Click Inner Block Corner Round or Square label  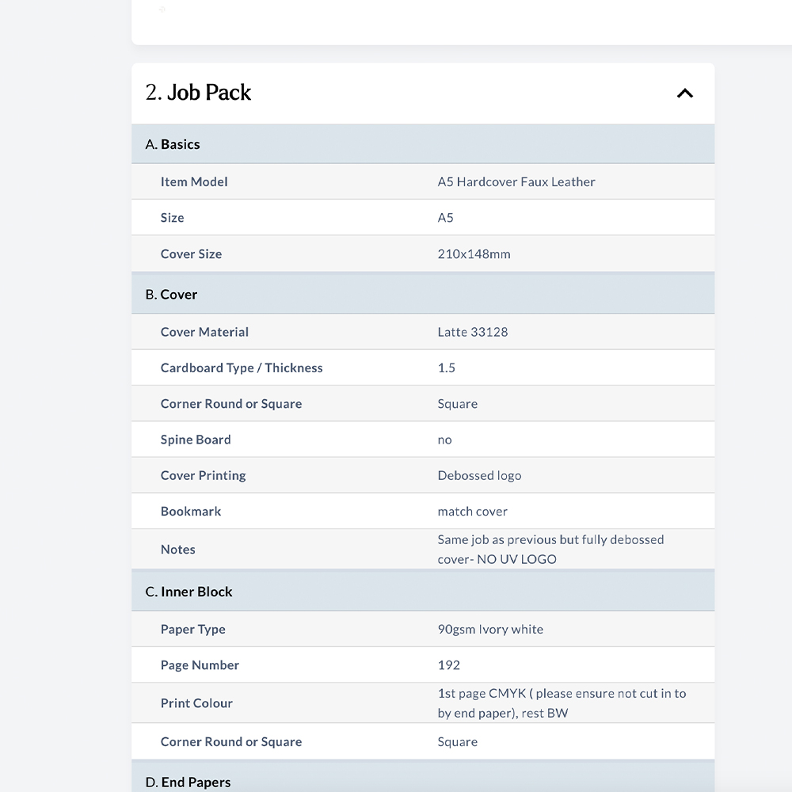[231, 742]
